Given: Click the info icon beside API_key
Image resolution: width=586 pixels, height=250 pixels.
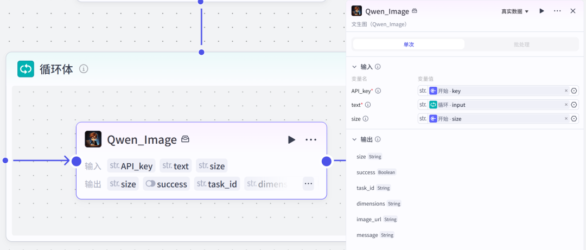Looking at the screenshot, I should pyautogui.click(x=378, y=91).
